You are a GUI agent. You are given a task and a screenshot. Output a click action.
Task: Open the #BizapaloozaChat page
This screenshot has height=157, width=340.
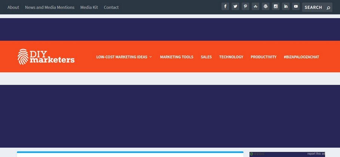coord(301,57)
